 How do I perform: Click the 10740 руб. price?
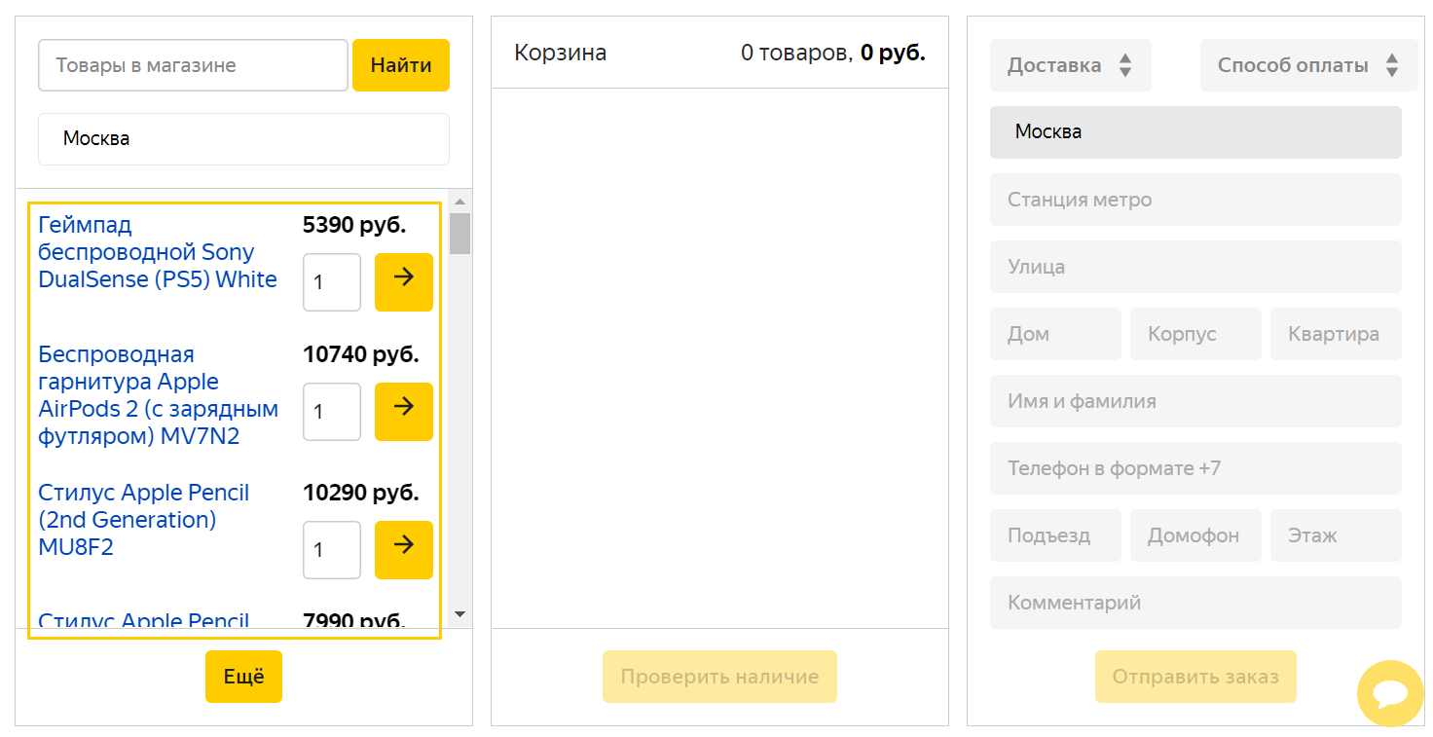[x=361, y=354]
